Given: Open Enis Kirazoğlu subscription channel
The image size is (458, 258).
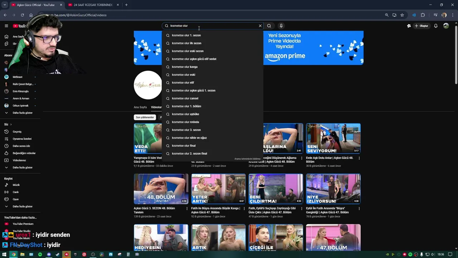Looking at the screenshot, I should pyautogui.click(x=20, y=91).
